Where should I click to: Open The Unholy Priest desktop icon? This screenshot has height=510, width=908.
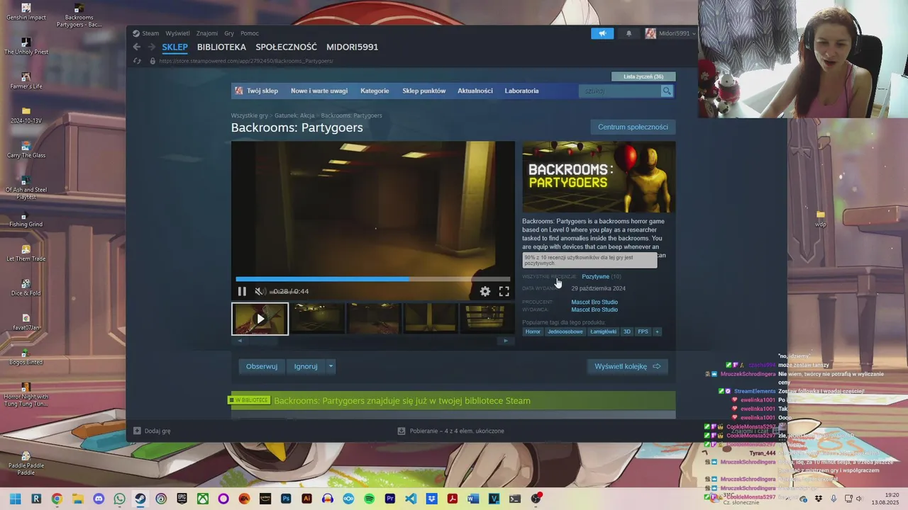[26, 47]
